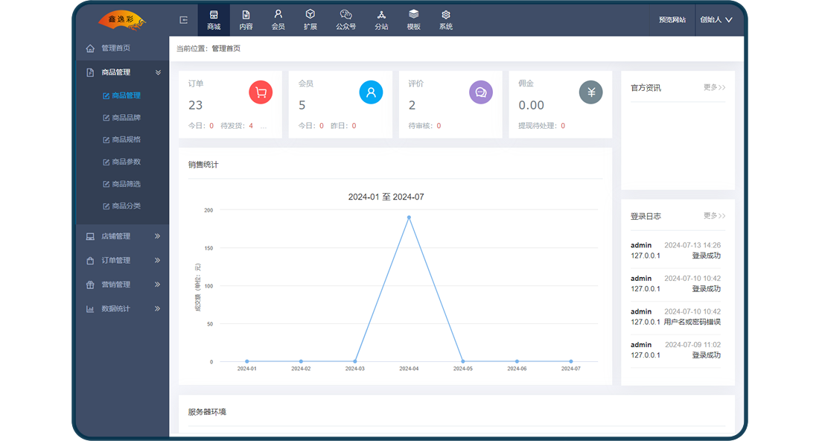Click the 营销管理 gift icon
The width and height of the screenshot is (819, 441).
click(x=90, y=285)
